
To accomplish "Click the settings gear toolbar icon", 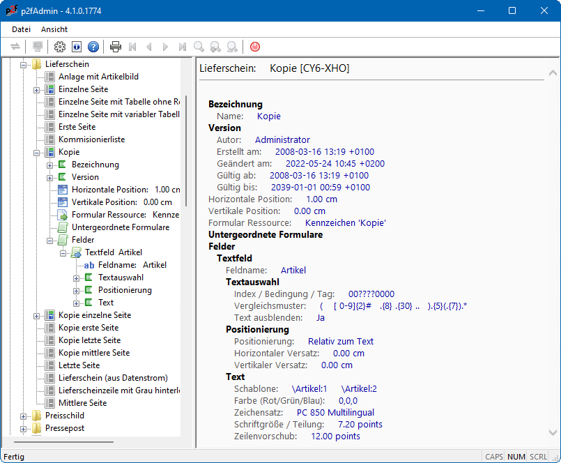I will (x=60, y=47).
